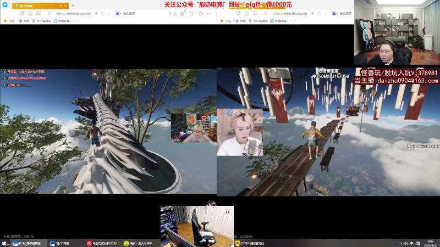Select the scissors screenshot tool
This screenshot has height=247, width=440.
183,13
